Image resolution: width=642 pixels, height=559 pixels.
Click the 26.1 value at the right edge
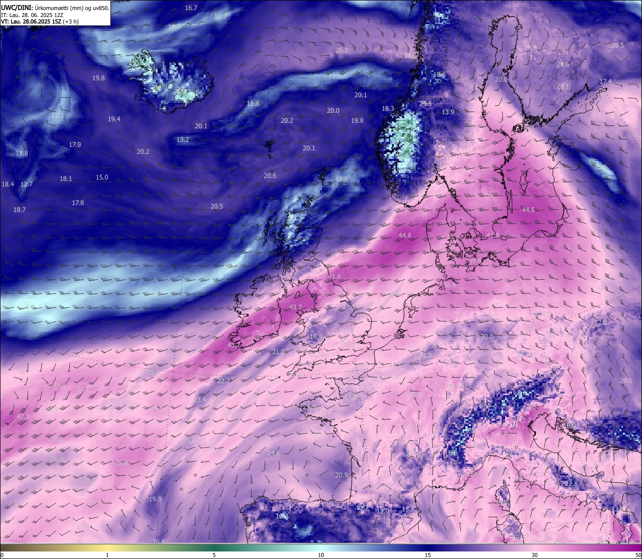pyautogui.click(x=626, y=381)
